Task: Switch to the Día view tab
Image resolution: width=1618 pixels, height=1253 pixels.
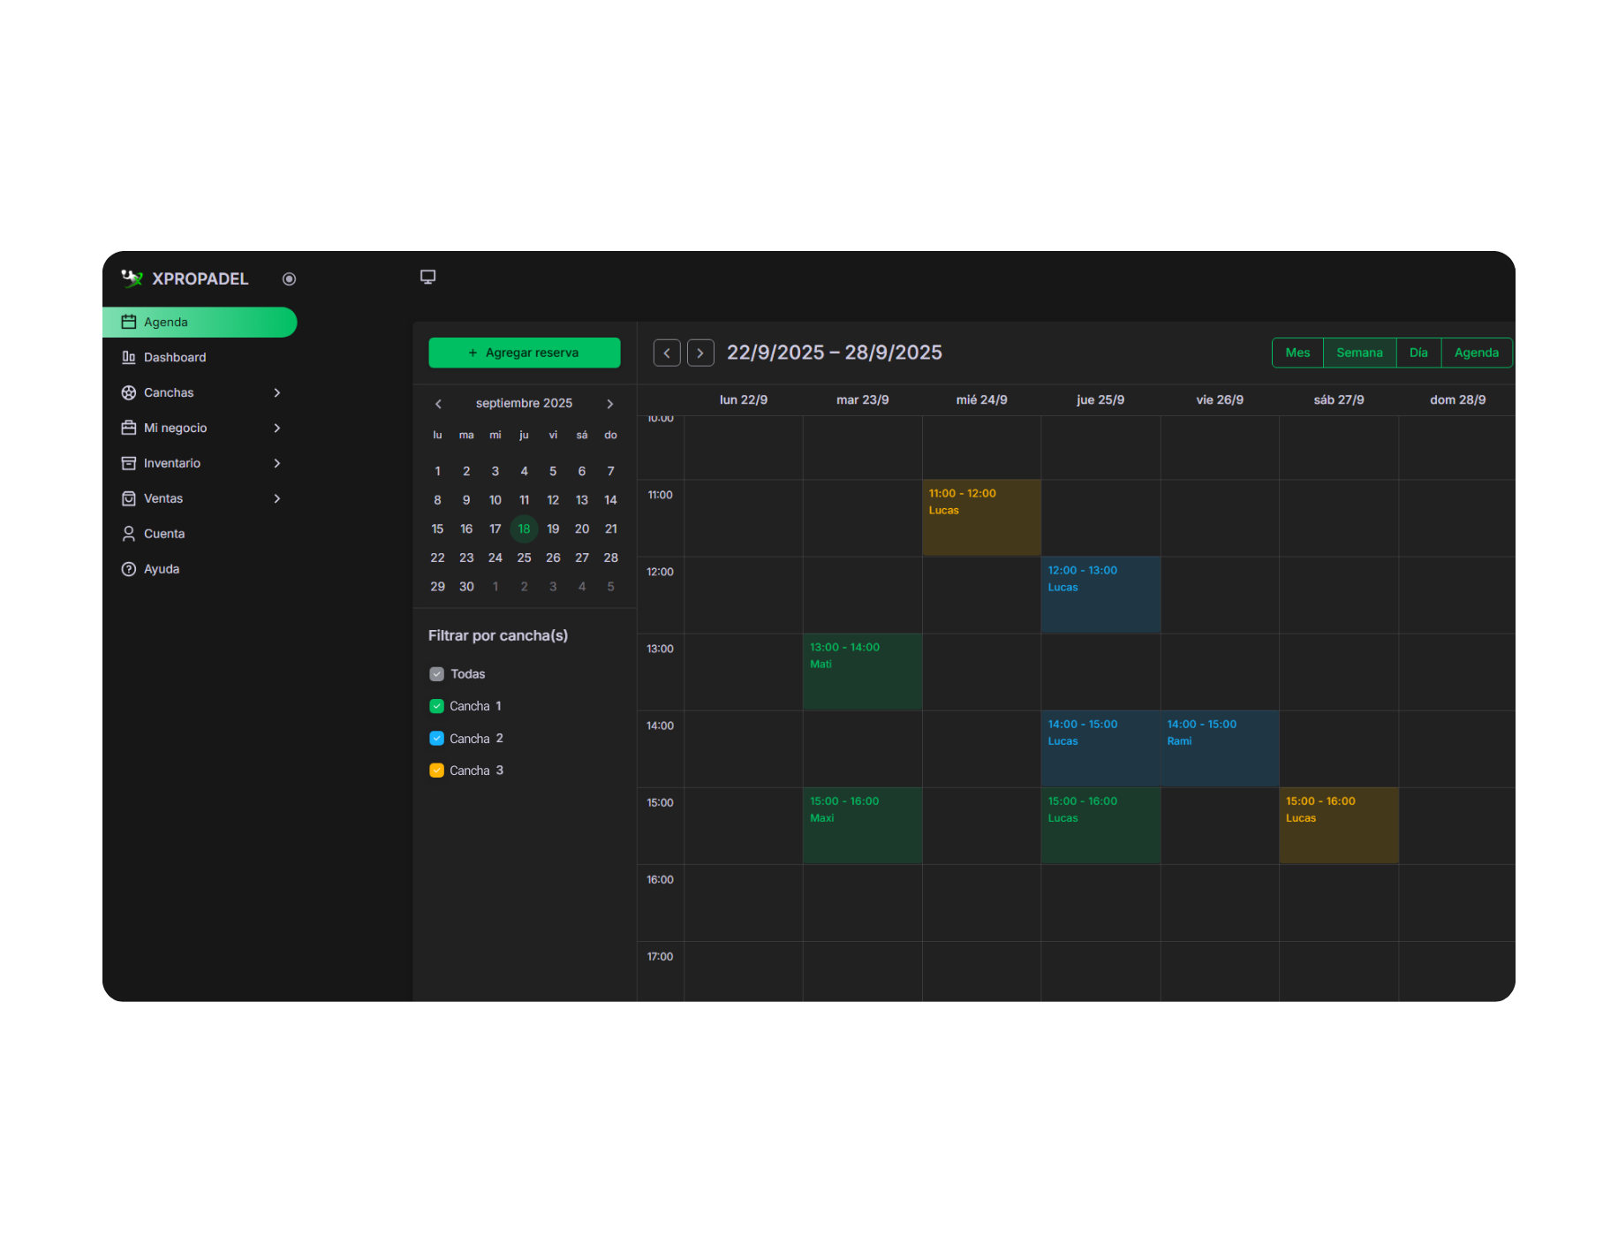Action: [1418, 353]
